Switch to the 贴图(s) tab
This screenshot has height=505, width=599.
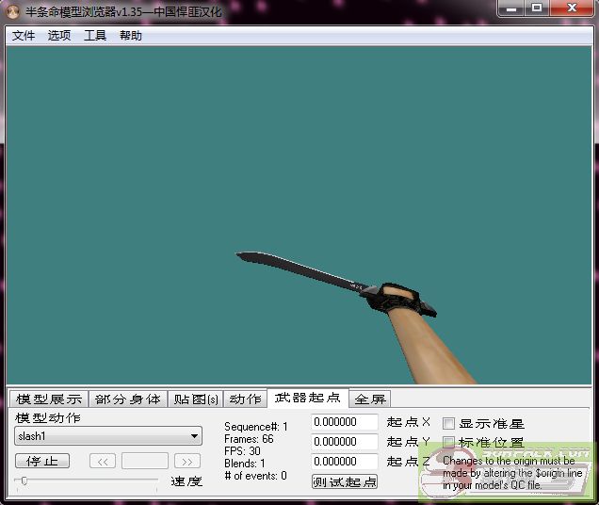pos(196,399)
